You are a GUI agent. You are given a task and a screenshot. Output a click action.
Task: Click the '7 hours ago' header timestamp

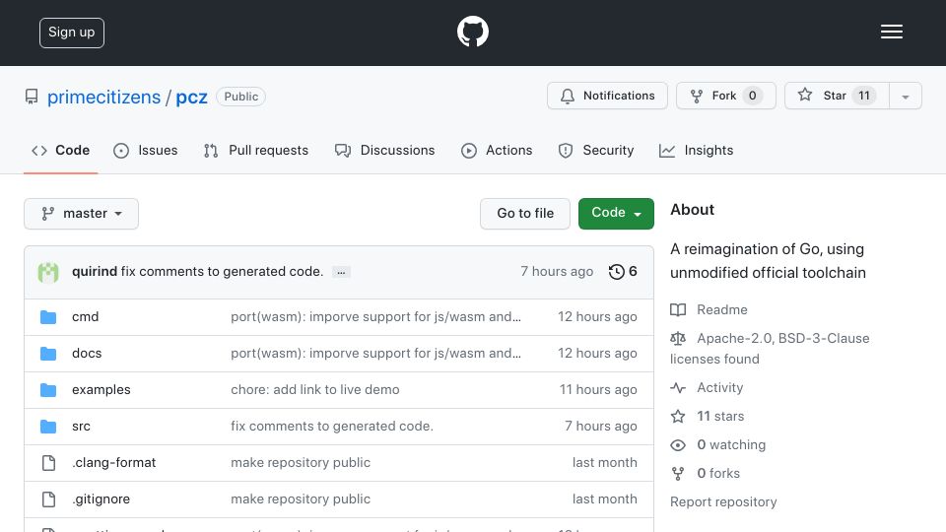pos(557,272)
